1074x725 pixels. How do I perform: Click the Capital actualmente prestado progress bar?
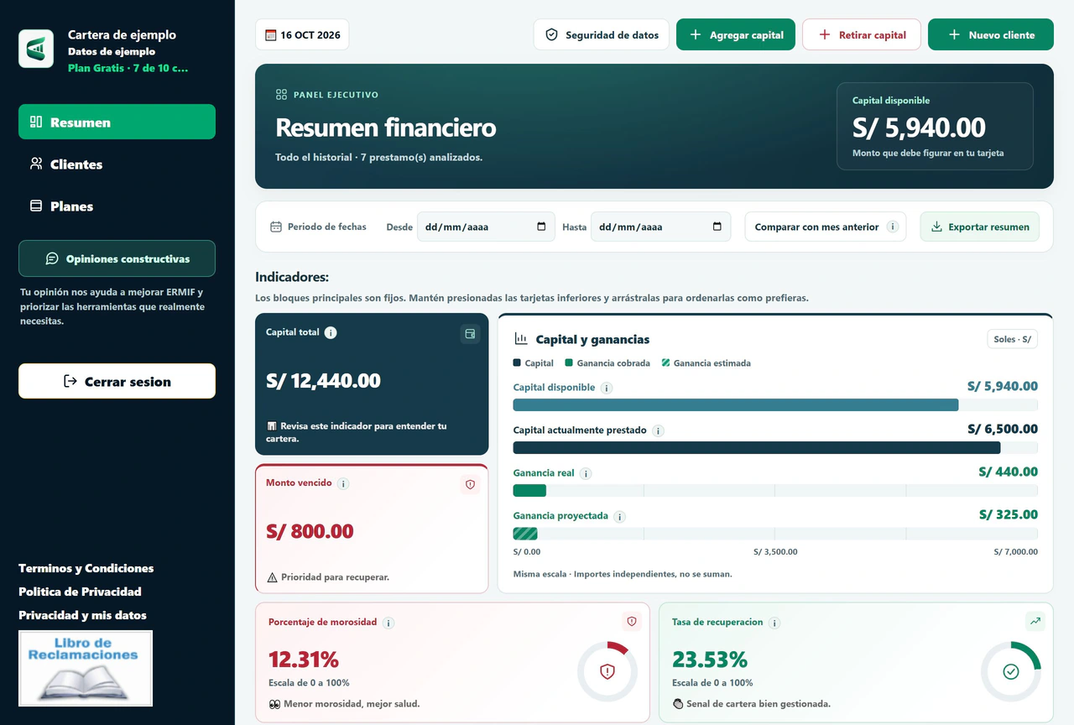click(x=775, y=448)
